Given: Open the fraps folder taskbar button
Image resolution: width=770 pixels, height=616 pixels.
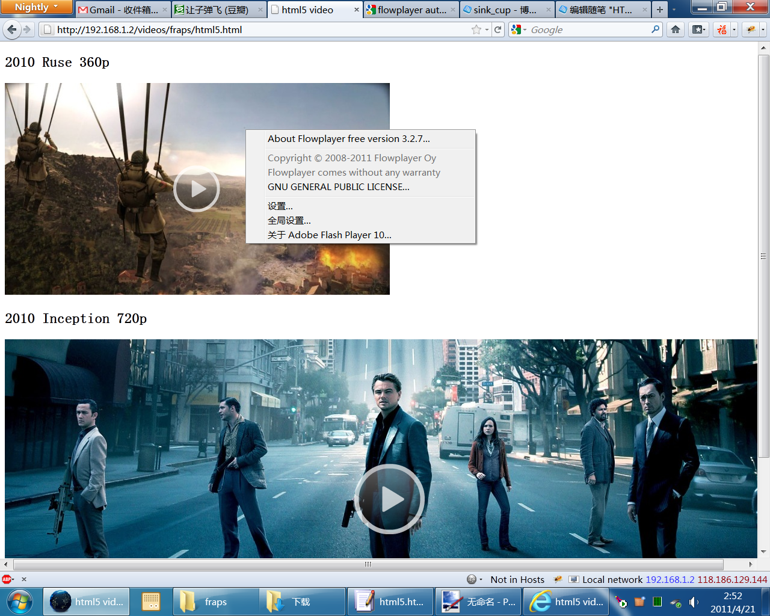Looking at the screenshot, I should [216, 602].
